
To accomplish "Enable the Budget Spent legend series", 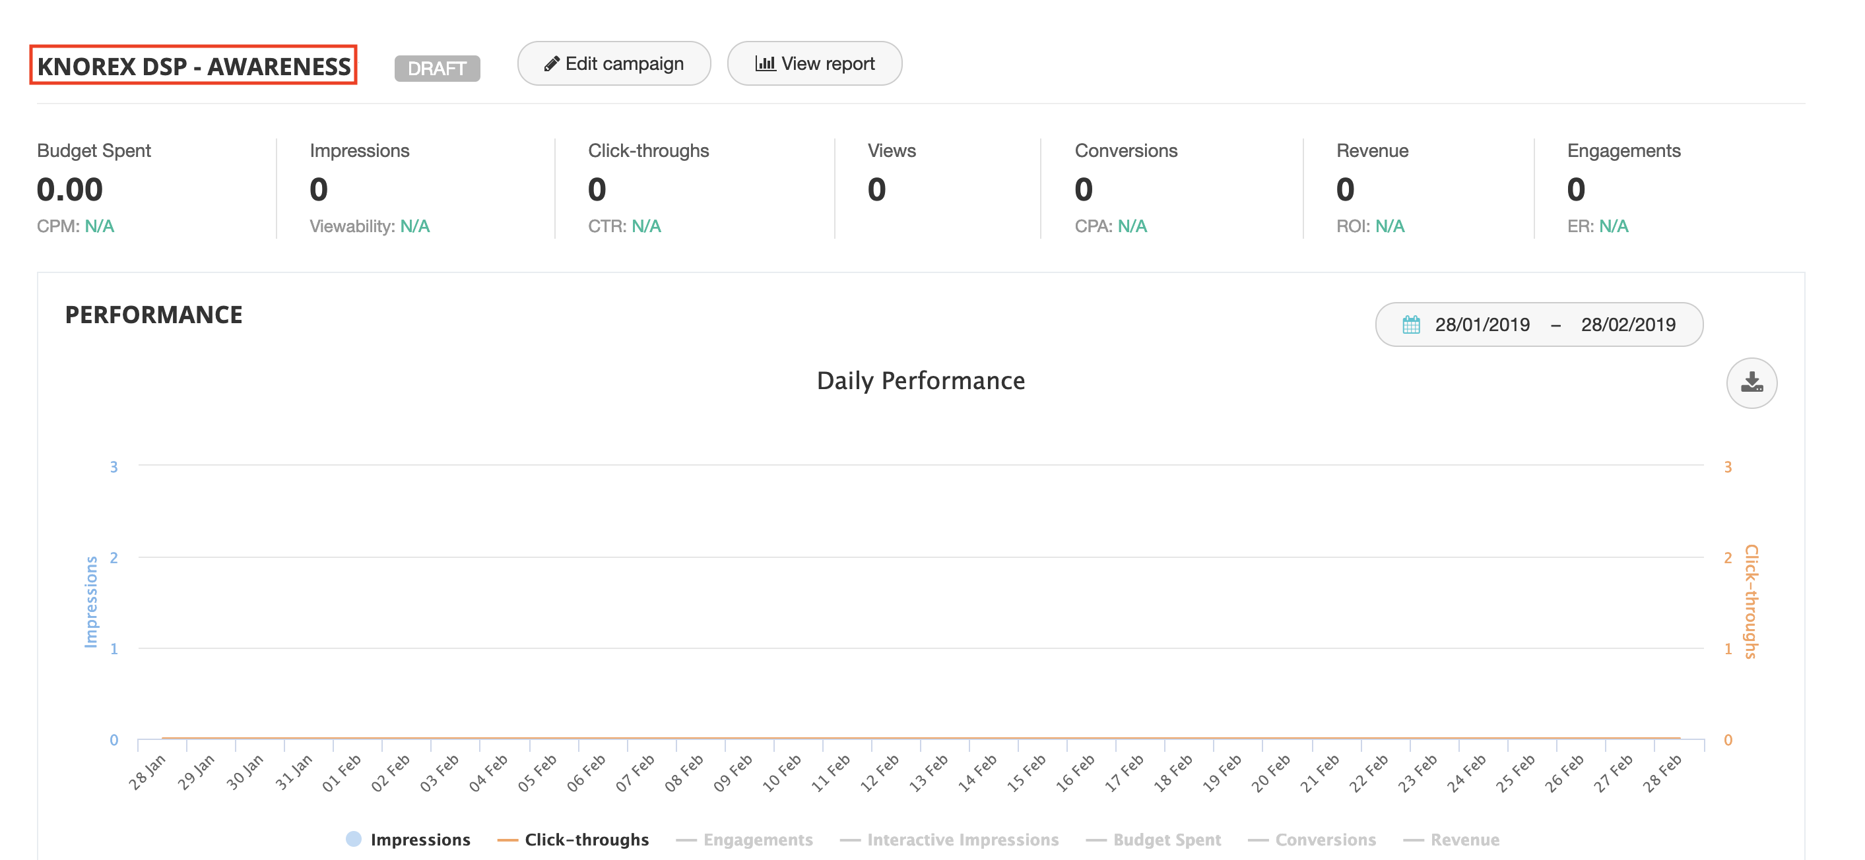I will (x=1154, y=839).
